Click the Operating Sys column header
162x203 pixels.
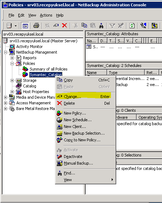pos(149,117)
